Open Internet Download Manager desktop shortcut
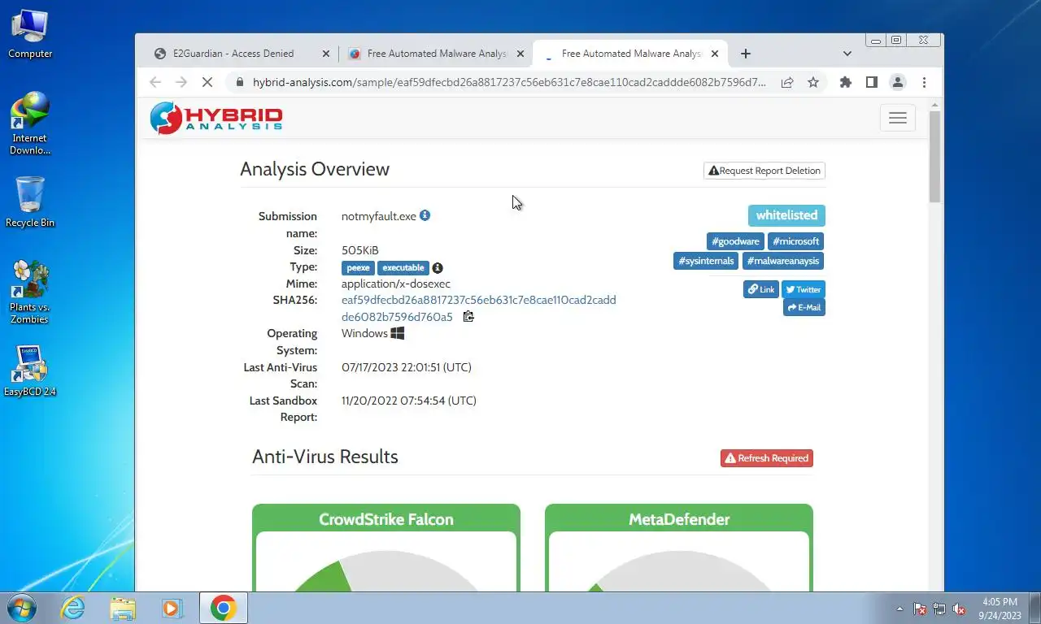This screenshot has width=1041, height=624. click(x=30, y=123)
